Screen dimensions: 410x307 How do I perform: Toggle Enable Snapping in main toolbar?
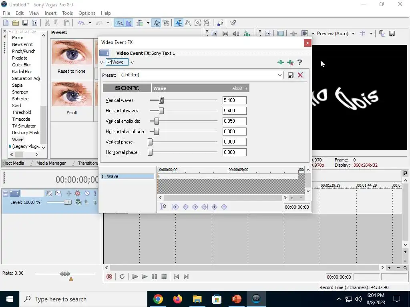pyautogui.click(x=119, y=23)
